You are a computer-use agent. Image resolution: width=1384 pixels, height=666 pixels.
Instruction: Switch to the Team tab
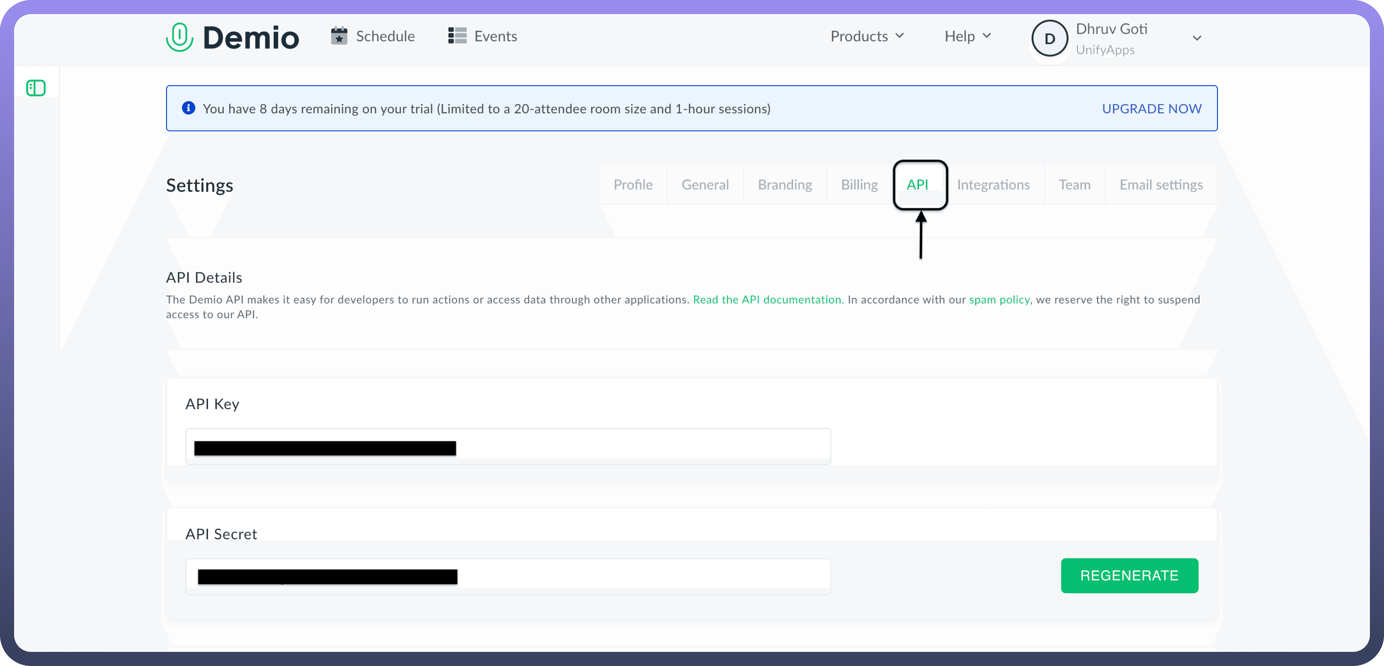pos(1074,184)
